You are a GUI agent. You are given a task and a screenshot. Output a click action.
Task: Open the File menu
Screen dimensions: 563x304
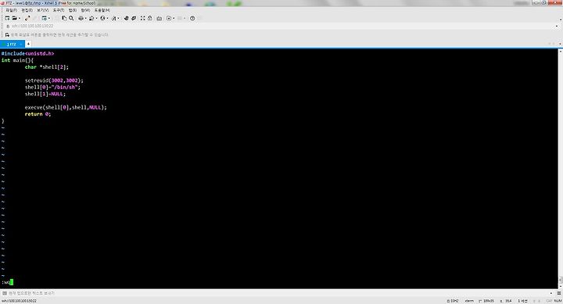click(x=11, y=10)
